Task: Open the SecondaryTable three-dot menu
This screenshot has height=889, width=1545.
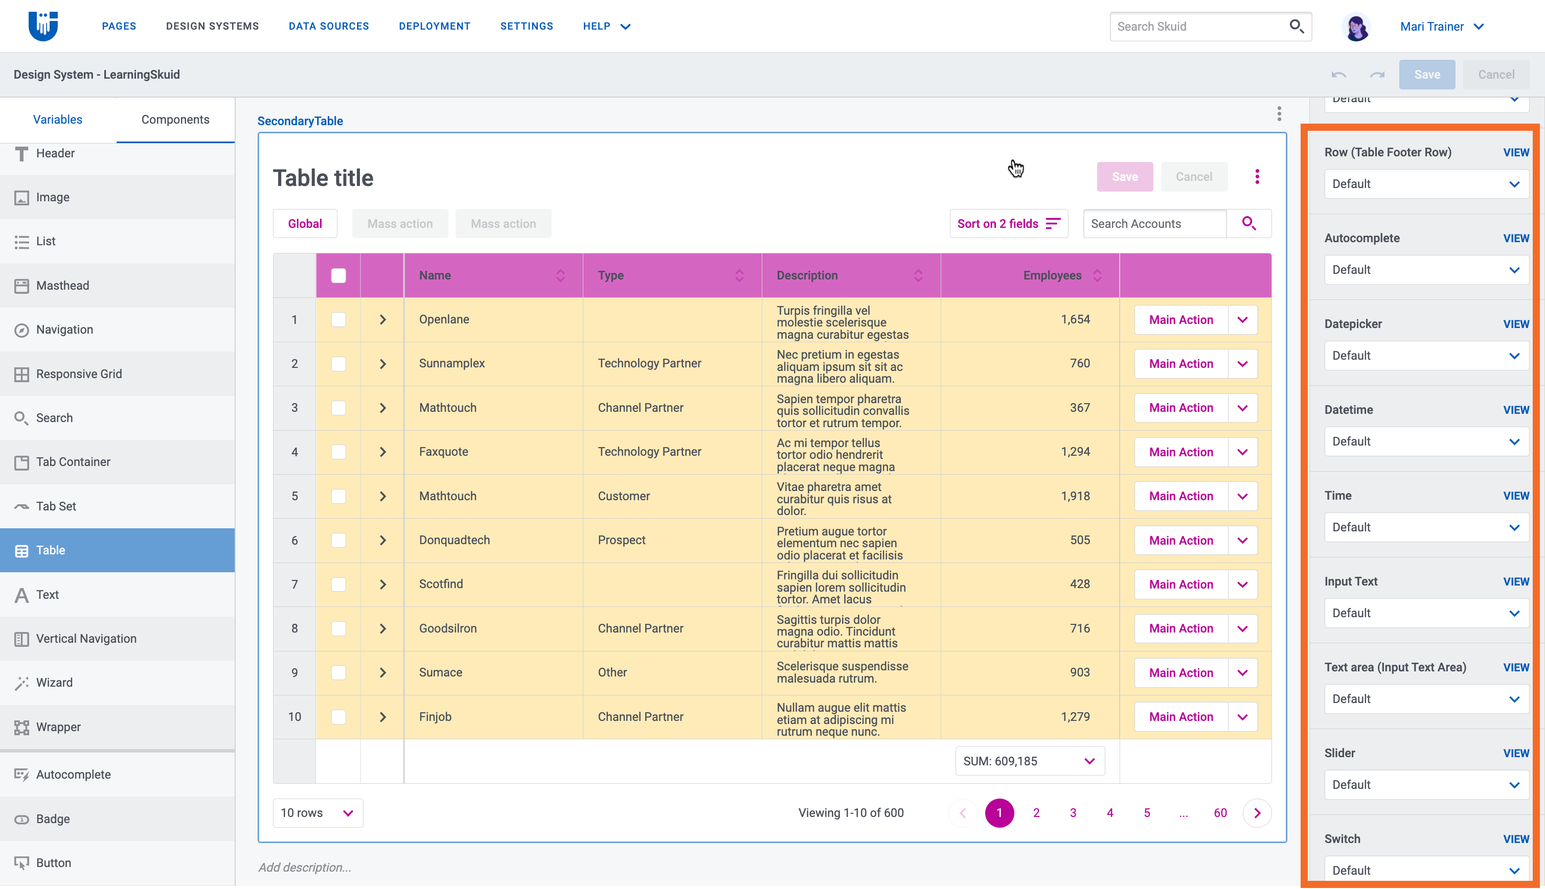Action: (1279, 113)
